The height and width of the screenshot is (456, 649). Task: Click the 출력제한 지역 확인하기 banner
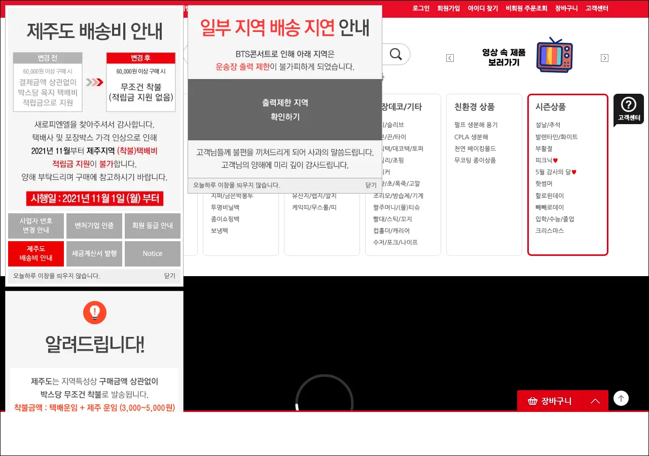[284, 109]
